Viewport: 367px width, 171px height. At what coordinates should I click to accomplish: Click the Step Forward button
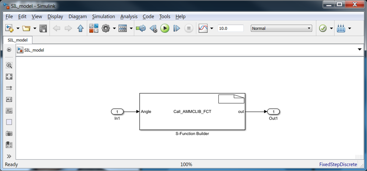[x=177, y=29]
